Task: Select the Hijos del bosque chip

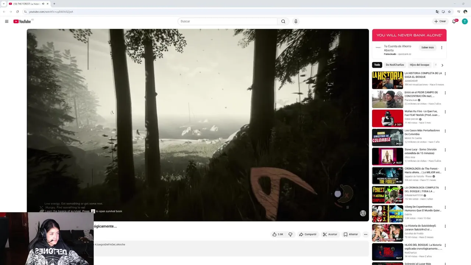Action: [x=419, y=65]
